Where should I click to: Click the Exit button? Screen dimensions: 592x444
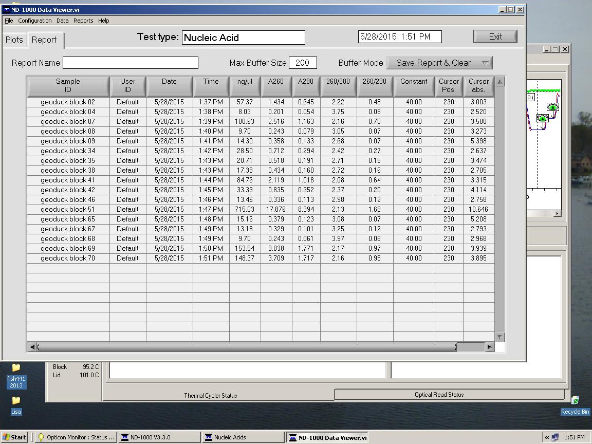(x=495, y=36)
